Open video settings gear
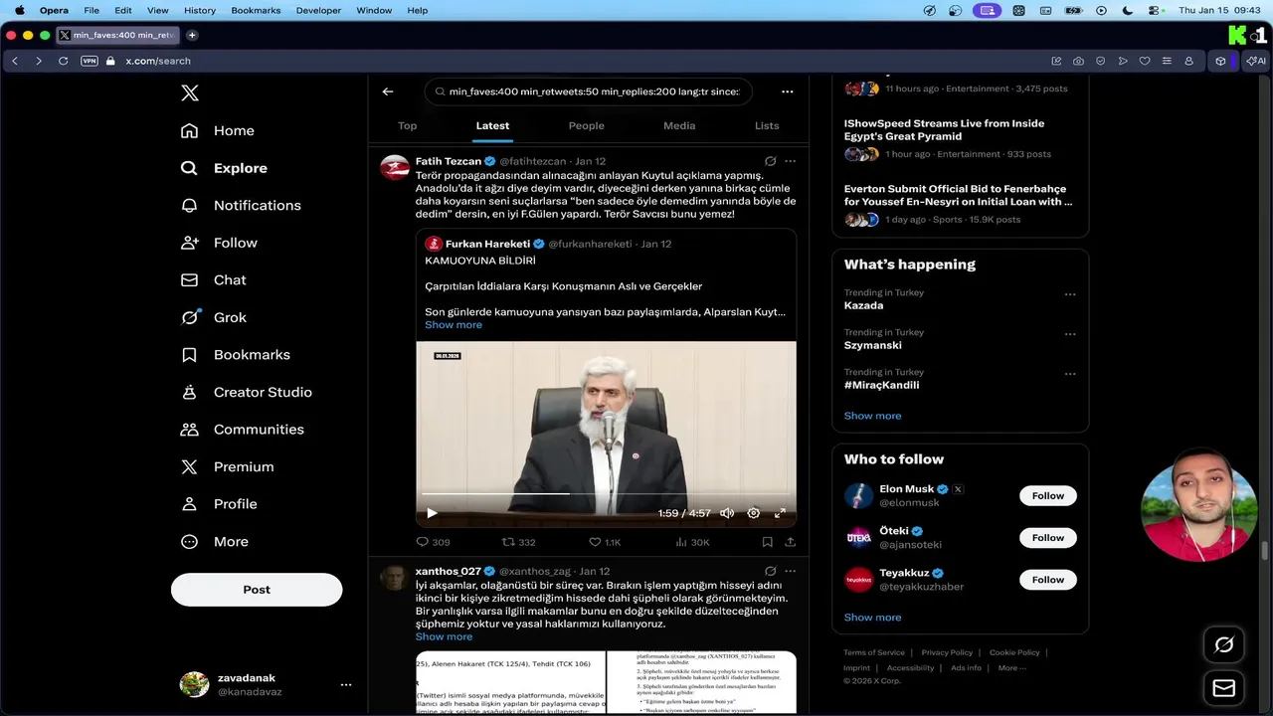 tap(753, 513)
